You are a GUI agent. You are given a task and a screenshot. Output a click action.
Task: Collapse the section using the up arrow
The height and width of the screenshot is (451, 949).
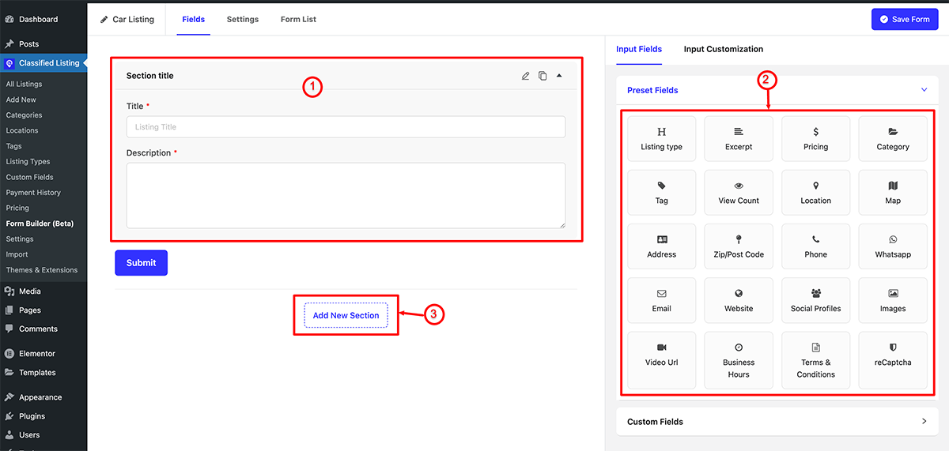coord(559,76)
